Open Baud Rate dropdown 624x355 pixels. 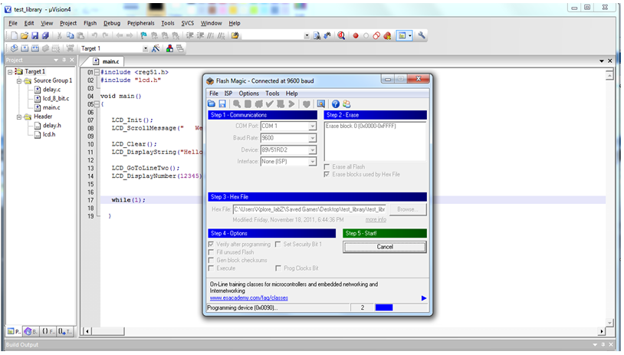(313, 138)
